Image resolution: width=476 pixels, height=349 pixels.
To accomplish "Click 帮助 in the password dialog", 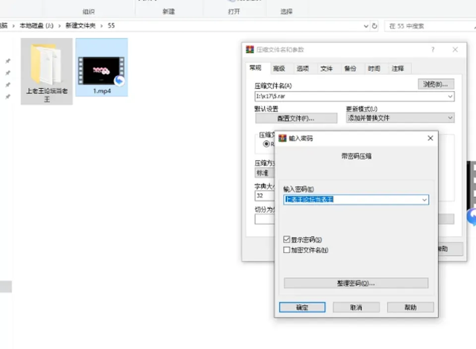I will point(411,307).
